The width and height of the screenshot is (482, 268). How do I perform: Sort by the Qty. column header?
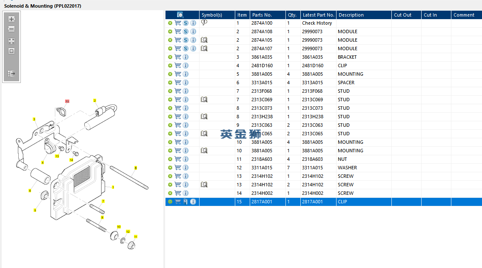293,15
